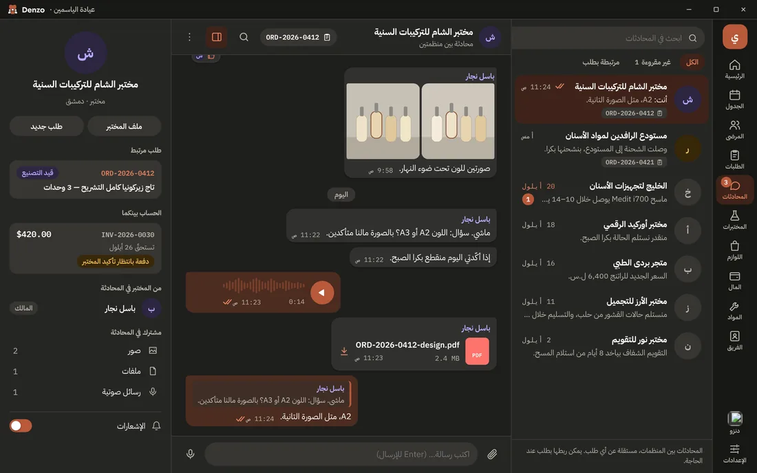Click the اليوم date separator
The width and height of the screenshot is (757, 473).
(x=341, y=195)
